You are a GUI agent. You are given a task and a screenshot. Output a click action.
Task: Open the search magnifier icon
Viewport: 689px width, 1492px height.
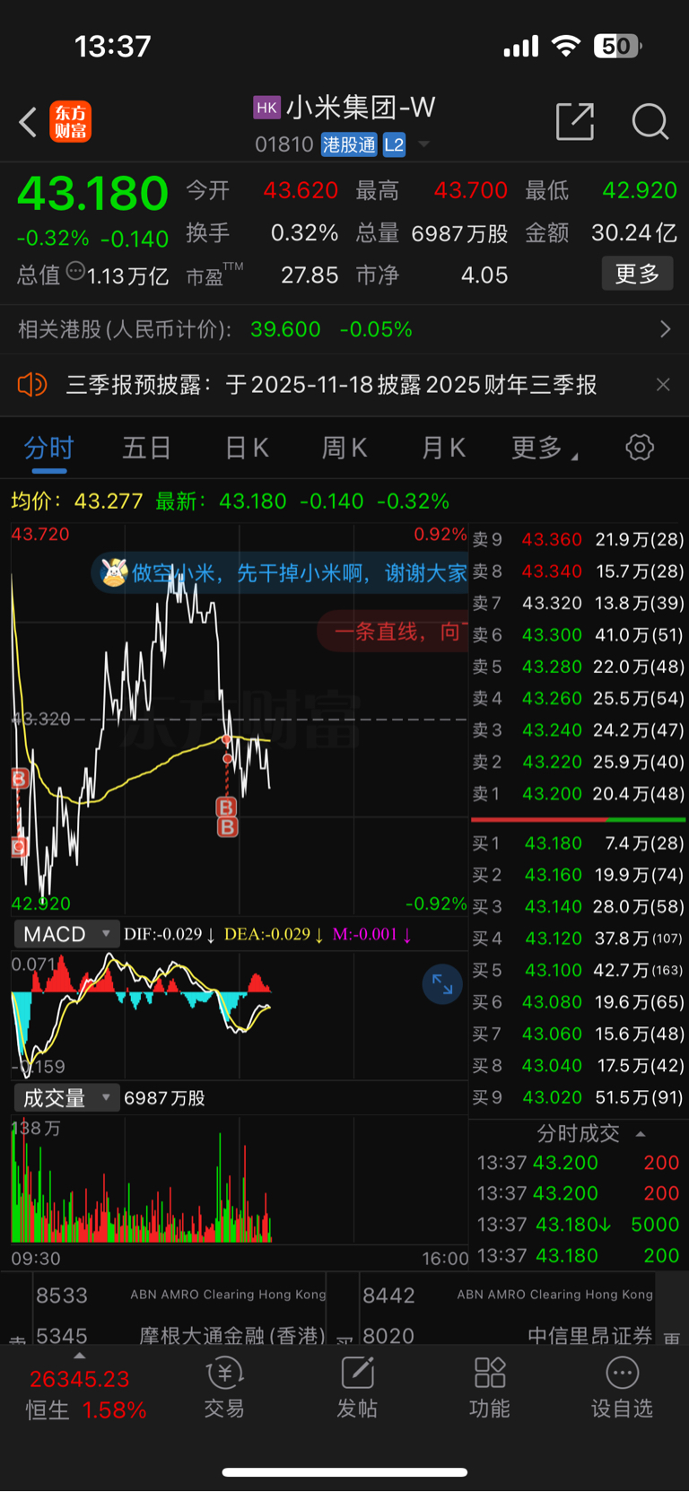[x=650, y=121]
